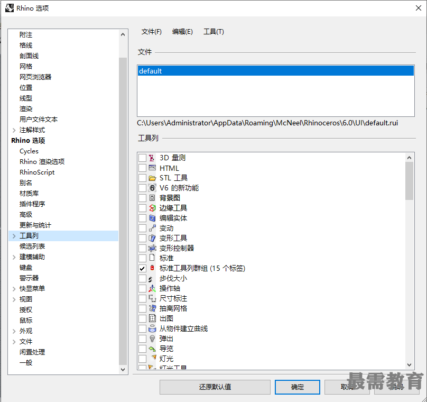Click the 边缘工具 cube icon
The height and width of the screenshot is (402, 427).
tap(152, 208)
